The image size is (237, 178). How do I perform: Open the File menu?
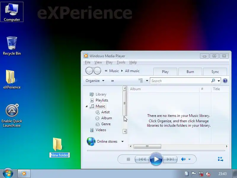[x=88, y=62]
